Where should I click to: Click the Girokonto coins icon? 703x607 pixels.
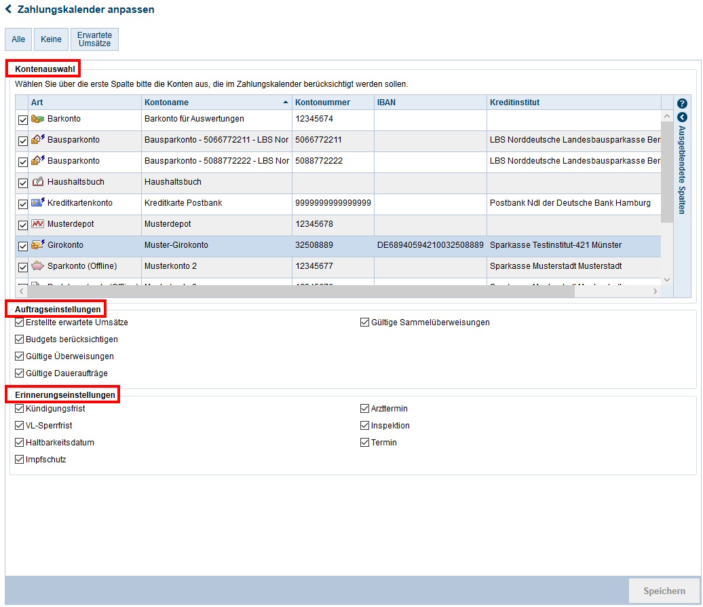coord(38,245)
